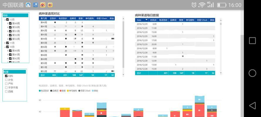Click the 搜索 legend dot
This screenshot has height=117, width=261.
[60, 91]
